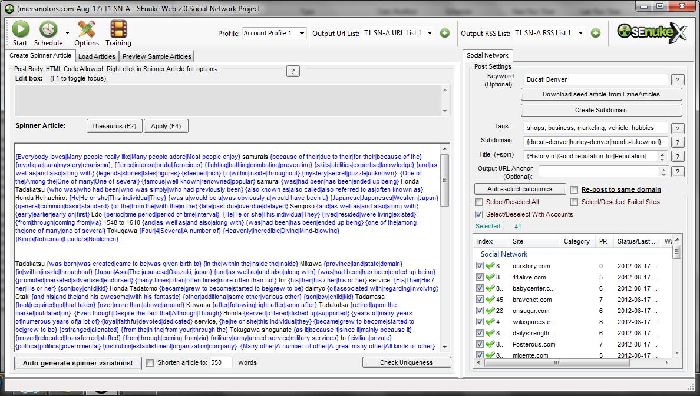Open the T1 SN-A RSS List 1 dropdown

click(580, 33)
